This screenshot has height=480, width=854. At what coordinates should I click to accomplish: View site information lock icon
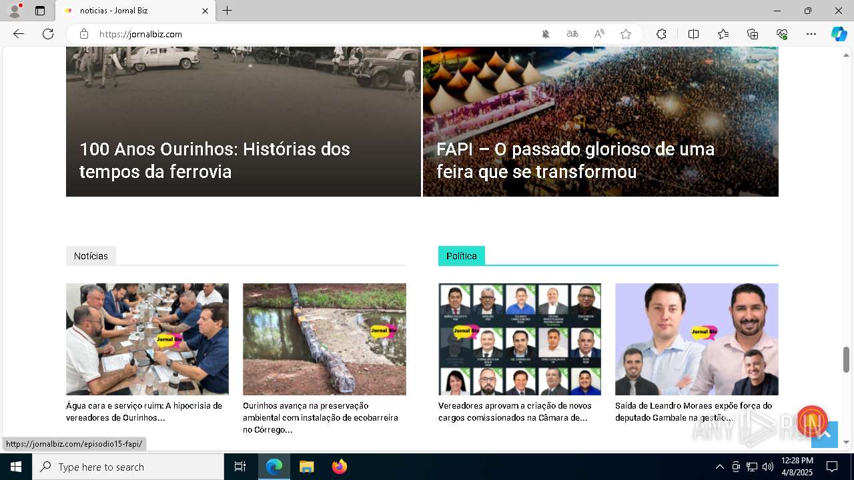pyautogui.click(x=84, y=34)
